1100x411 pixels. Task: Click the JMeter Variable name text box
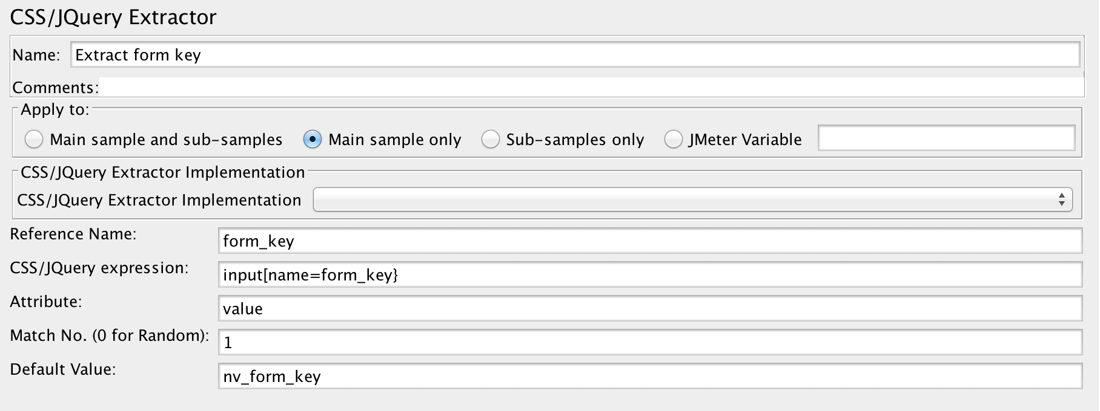click(x=946, y=138)
